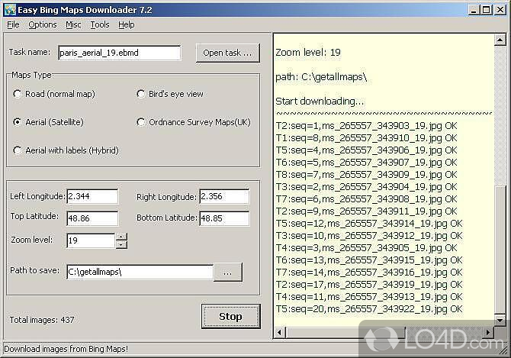Click the log's vertical scroll up arrow

coord(500,39)
